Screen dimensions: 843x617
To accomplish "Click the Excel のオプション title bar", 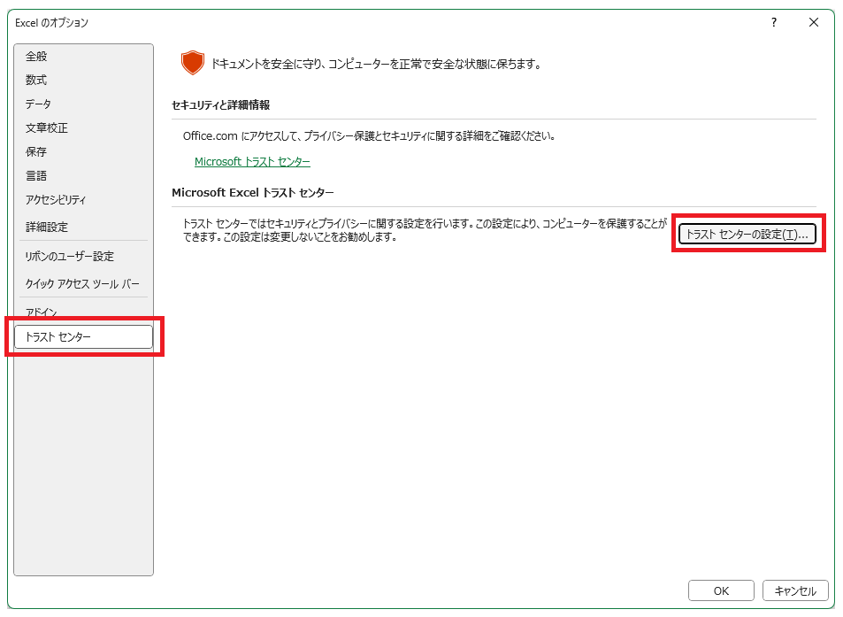I will click(354, 22).
